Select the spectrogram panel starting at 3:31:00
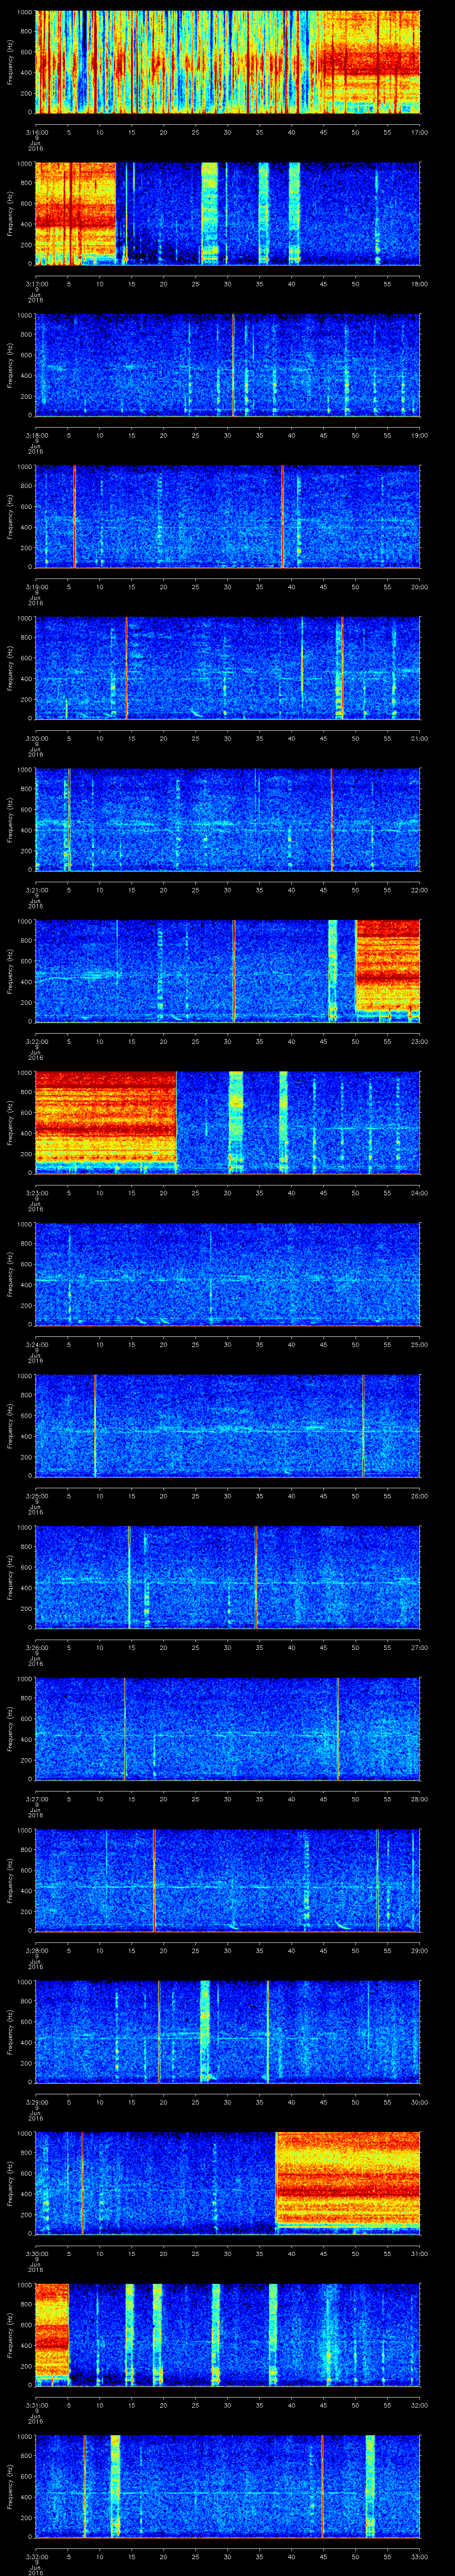This screenshot has height=2576, width=455. click(x=227, y=2334)
